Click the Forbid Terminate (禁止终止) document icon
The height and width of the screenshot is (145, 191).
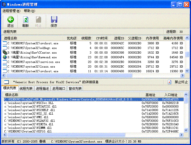[169, 82]
